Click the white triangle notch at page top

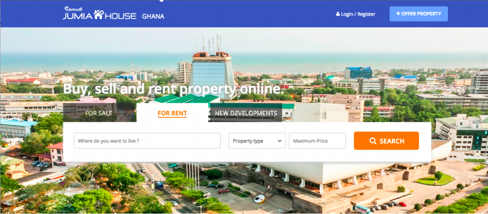pyautogui.click(x=161, y=1)
